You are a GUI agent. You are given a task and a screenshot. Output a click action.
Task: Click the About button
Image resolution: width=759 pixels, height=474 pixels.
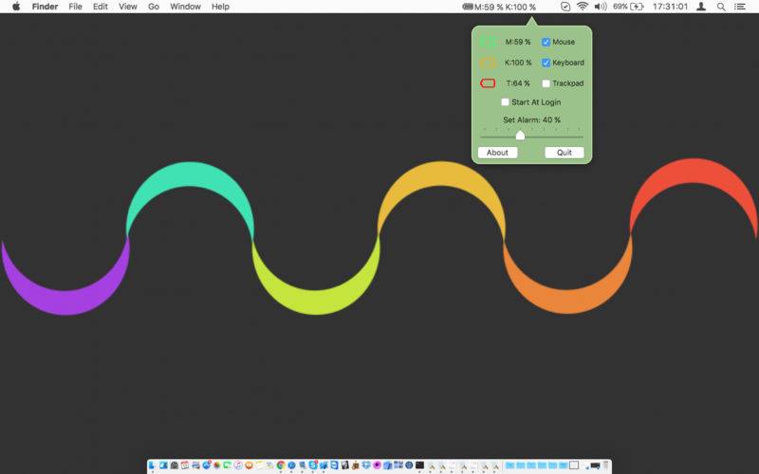pyautogui.click(x=497, y=153)
